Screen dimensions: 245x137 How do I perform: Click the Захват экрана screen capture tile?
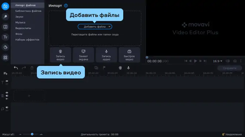[x=83, y=55]
